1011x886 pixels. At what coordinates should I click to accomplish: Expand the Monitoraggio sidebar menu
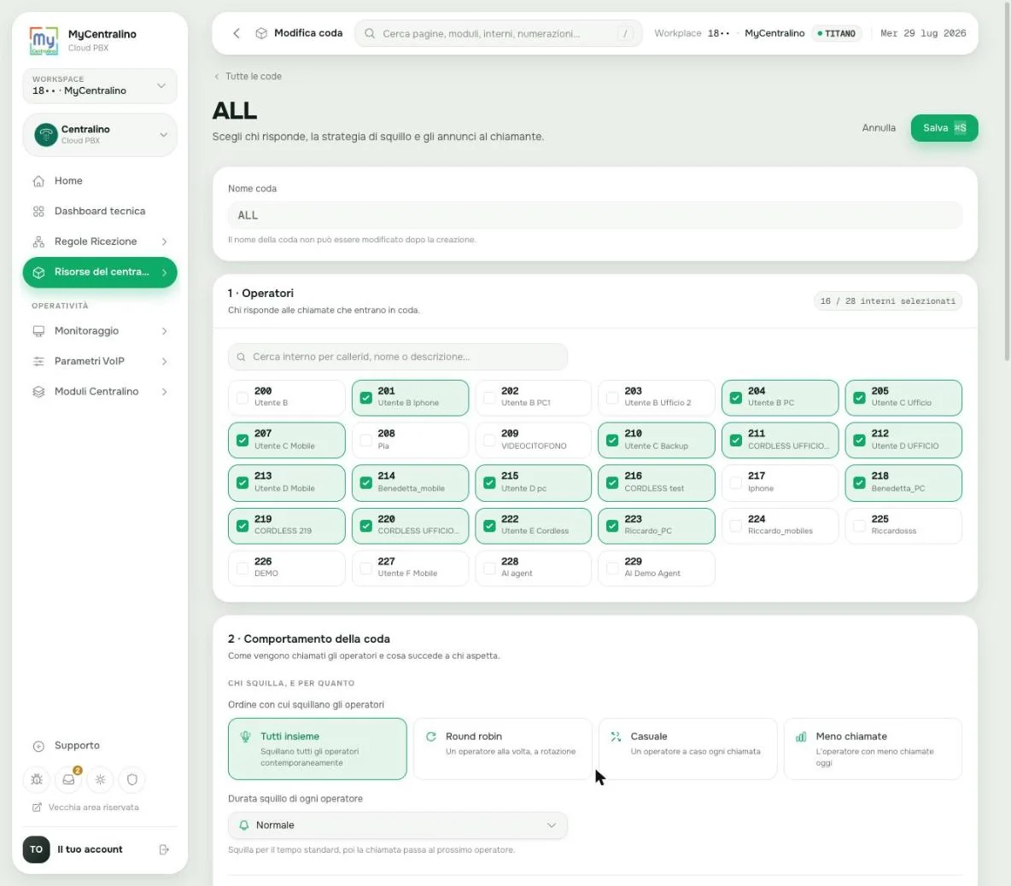(100, 330)
